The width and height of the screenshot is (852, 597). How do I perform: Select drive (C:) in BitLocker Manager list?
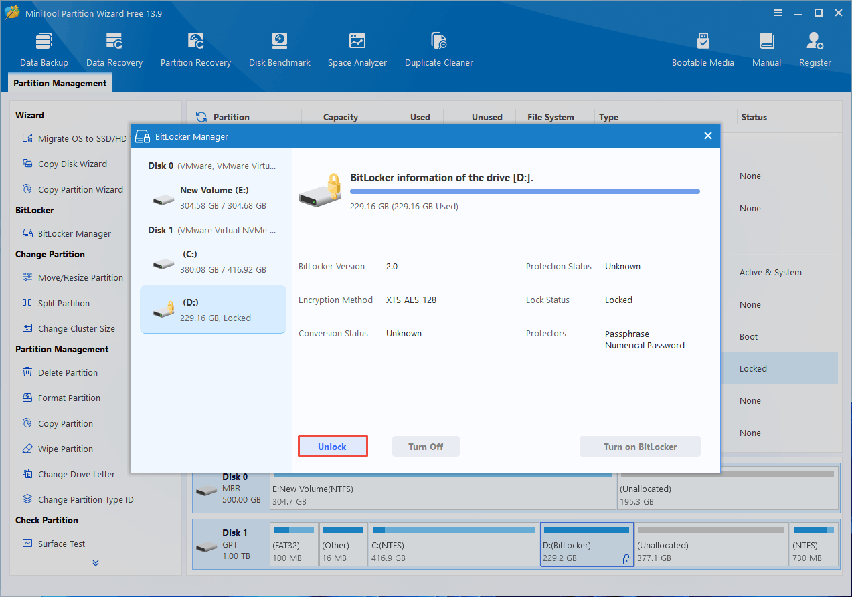[213, 262]
